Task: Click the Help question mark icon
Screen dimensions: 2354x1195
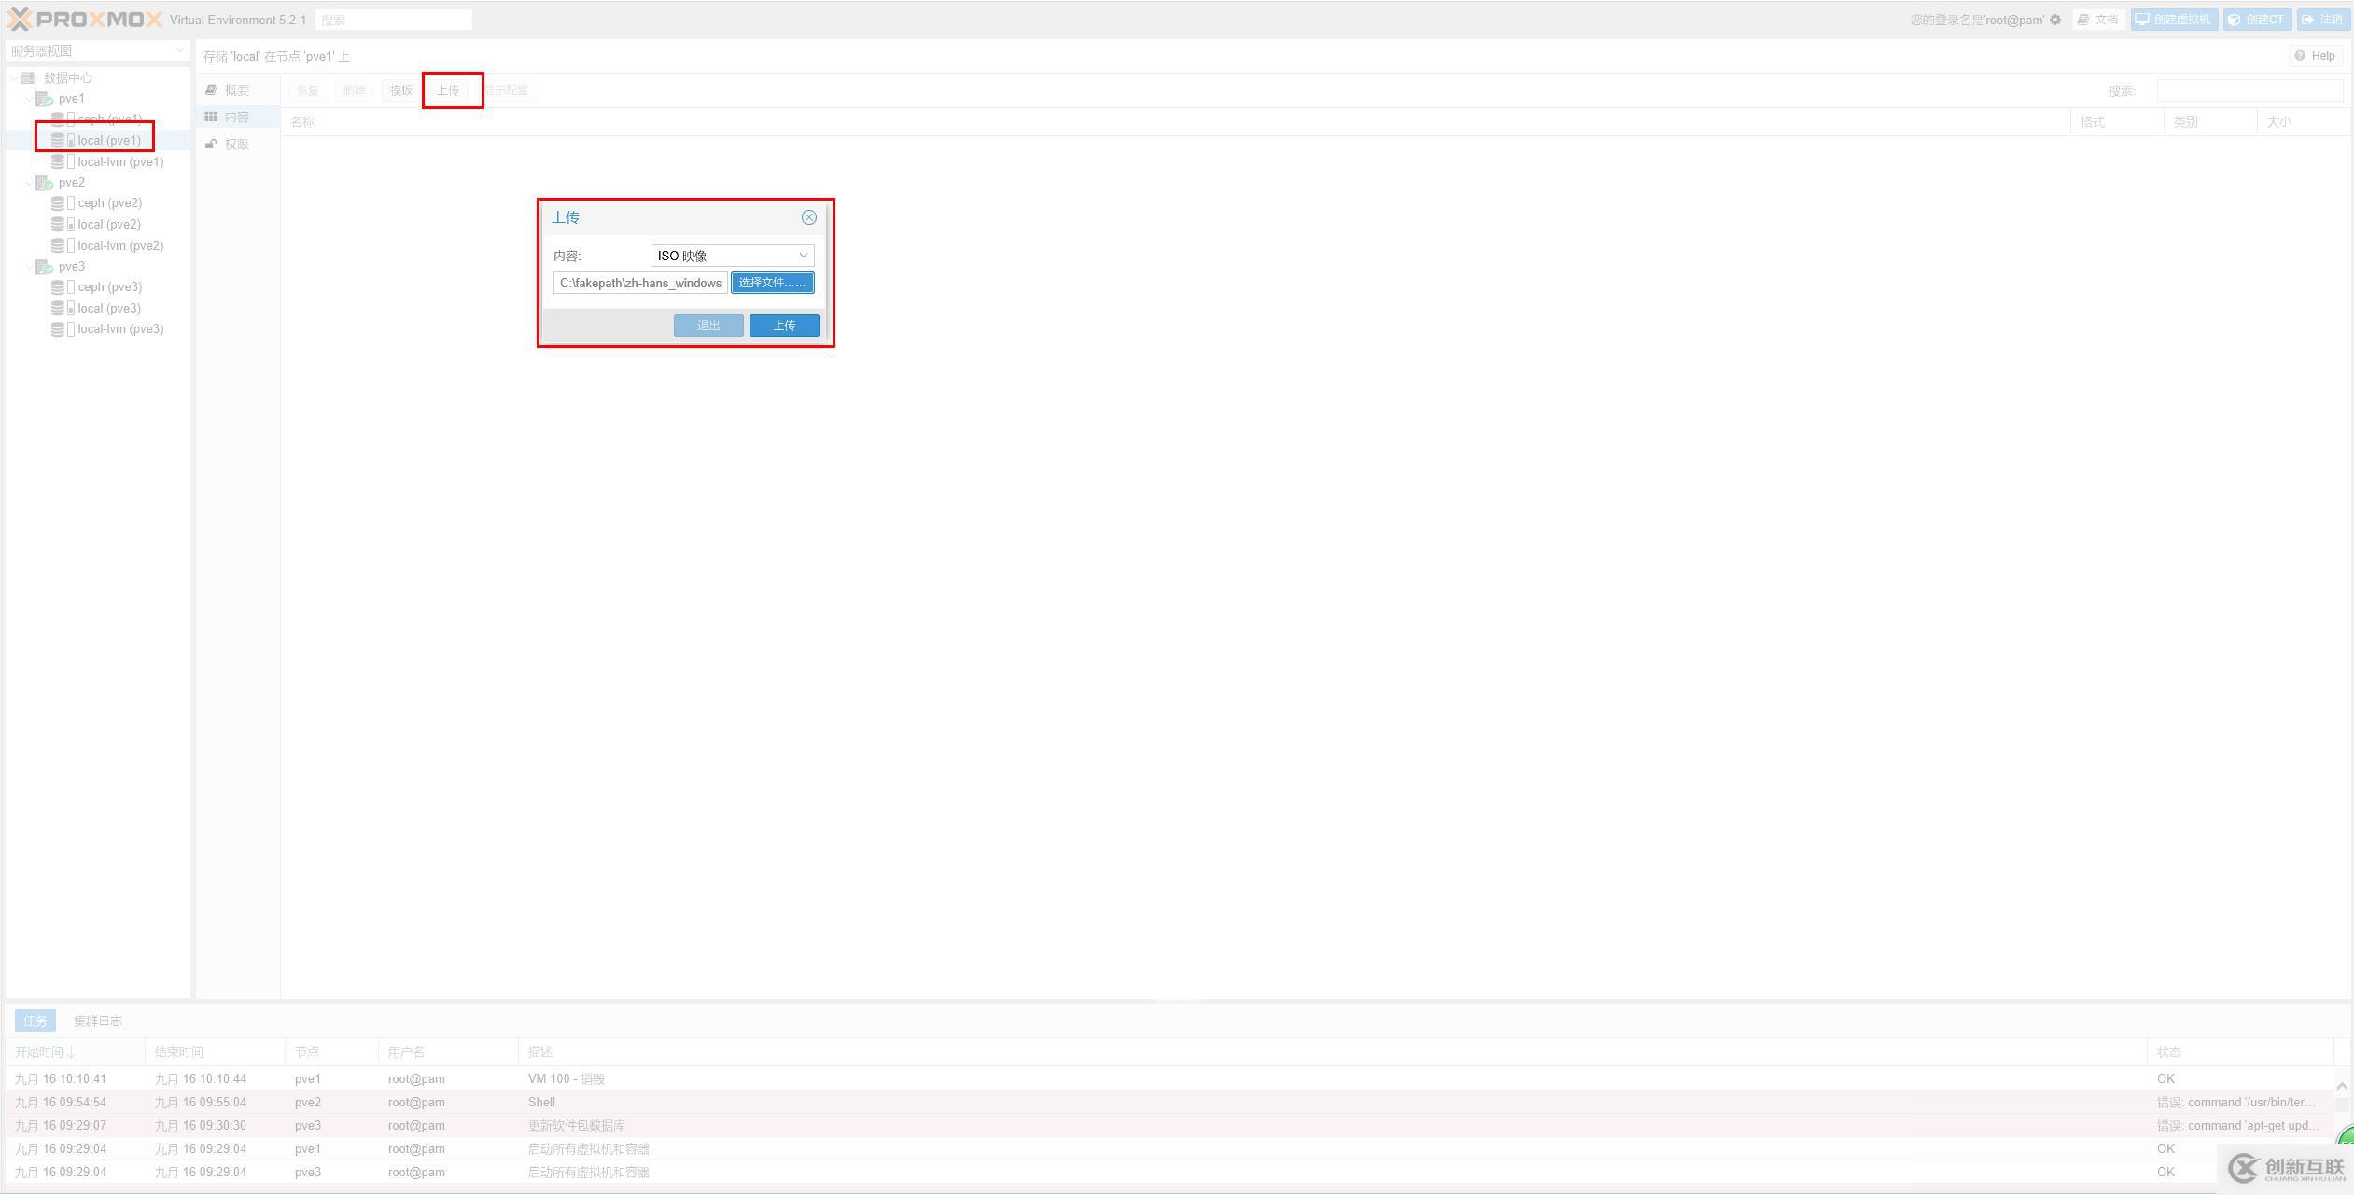Action: [x=2300, y=56]
